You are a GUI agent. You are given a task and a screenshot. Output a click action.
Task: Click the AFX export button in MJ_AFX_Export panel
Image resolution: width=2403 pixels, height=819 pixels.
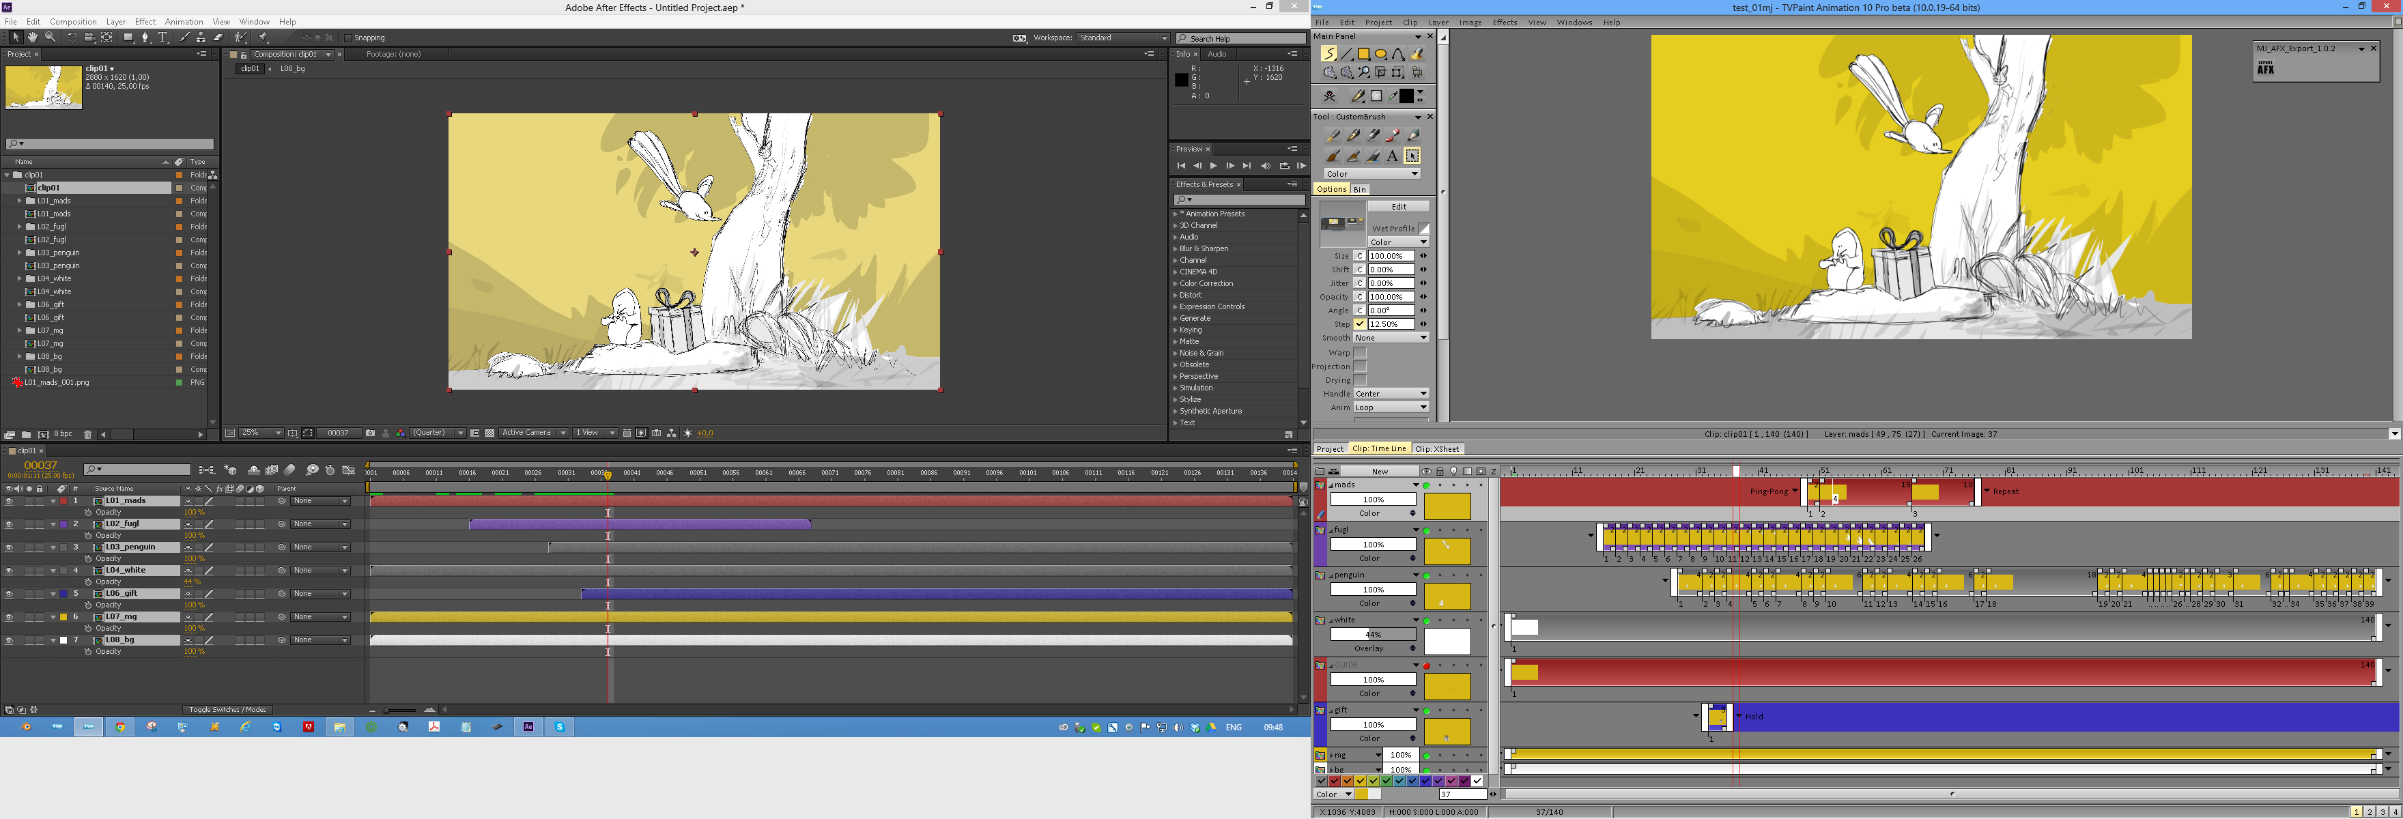tap(2265, 67)
